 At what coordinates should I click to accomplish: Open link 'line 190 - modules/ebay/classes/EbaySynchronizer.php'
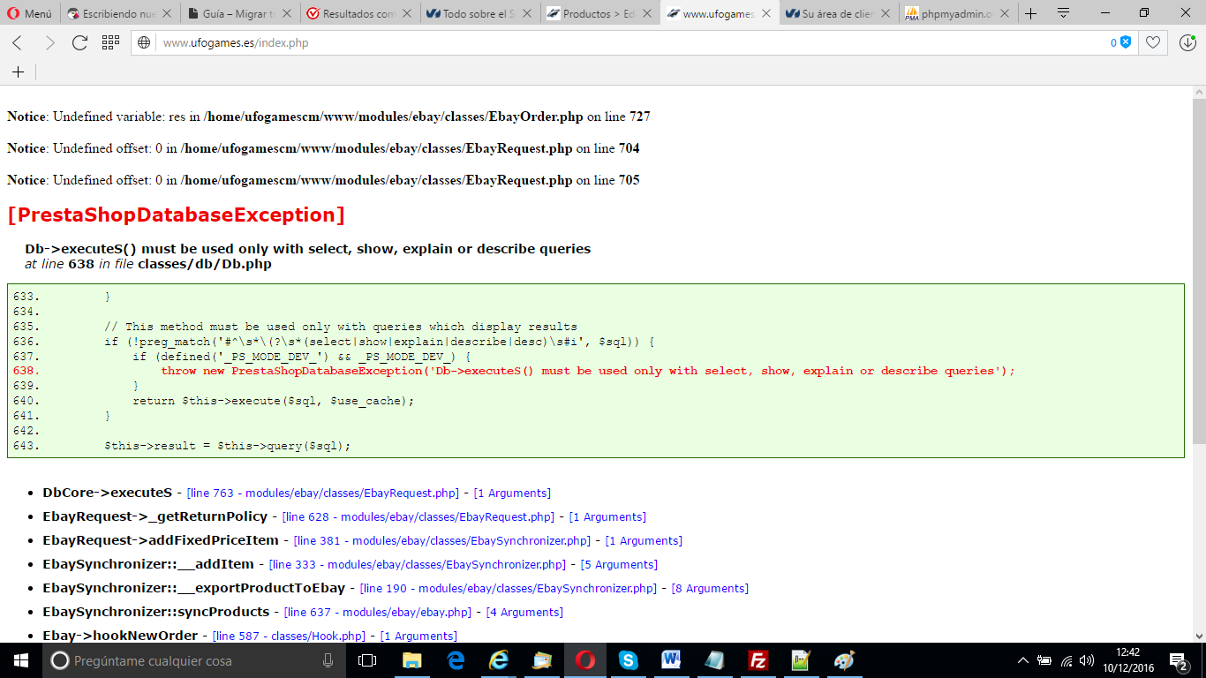[509, 589]
